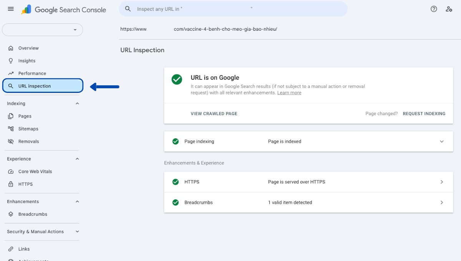The width and height of the screenshot is (461, 261).
Task: Click the 'Page changed?' label
Action: click(381, 114)
